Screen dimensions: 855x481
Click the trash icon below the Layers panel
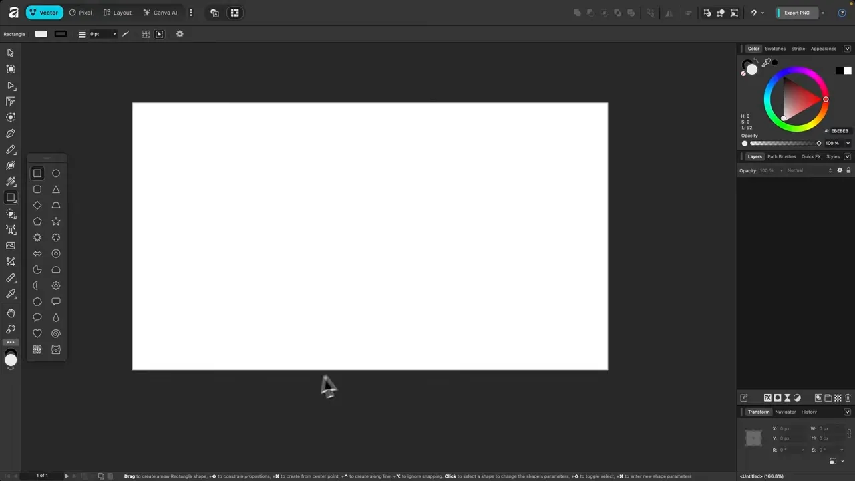click(x=848, y=397)
